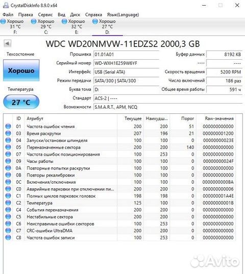The image size is (245, 274).
Task: Click the Буфер данных value 8192 KB
Action: pos(225,55)
